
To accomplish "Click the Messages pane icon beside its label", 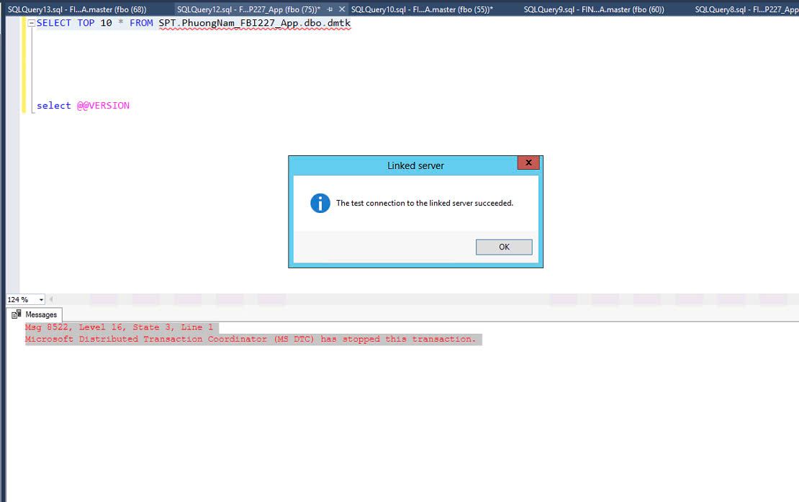I will tap(16, 314).
